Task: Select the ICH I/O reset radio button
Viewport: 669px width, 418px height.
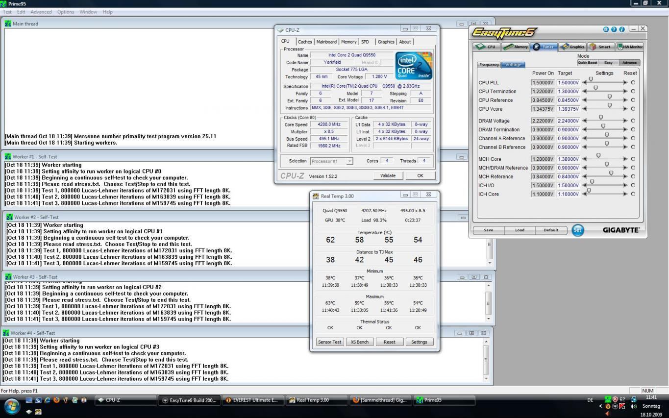Action: [633, 186]
